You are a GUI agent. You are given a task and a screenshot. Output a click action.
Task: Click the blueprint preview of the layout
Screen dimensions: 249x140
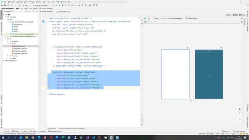[209, 74]
